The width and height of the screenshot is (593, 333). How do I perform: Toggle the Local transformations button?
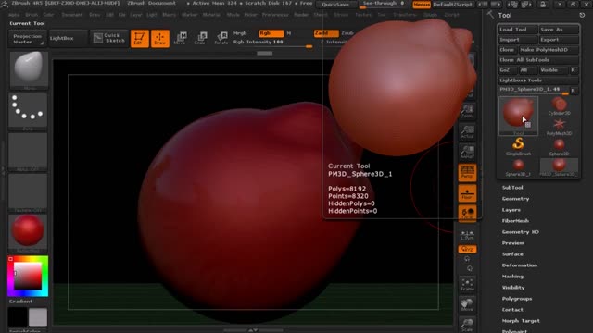click(467, 213)
